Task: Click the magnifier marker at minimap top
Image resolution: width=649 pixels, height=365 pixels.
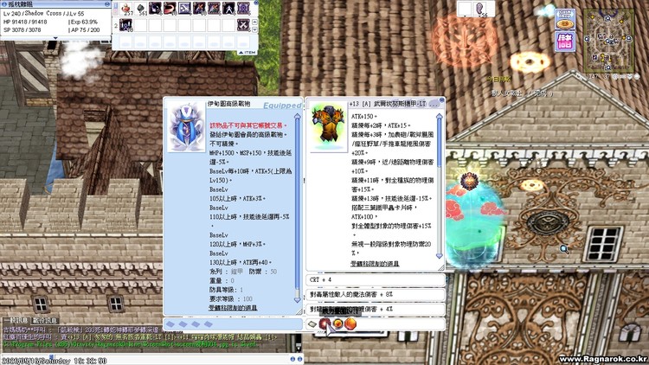Action: coord(607,18)
